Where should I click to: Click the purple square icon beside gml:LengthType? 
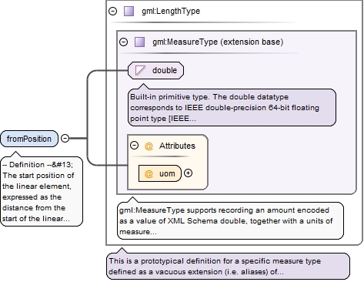point(129,12)
